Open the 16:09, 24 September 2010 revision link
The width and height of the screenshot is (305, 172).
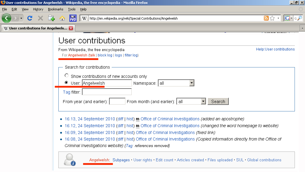click(90, 132)
